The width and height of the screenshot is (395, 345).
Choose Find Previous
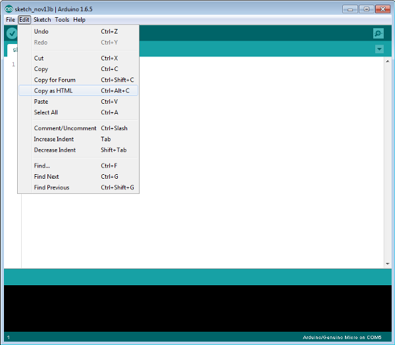[78, 187]
